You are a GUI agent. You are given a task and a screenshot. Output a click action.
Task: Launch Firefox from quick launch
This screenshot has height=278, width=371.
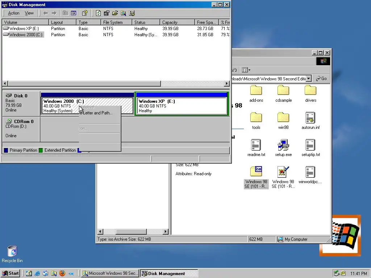tap(62, 273)
